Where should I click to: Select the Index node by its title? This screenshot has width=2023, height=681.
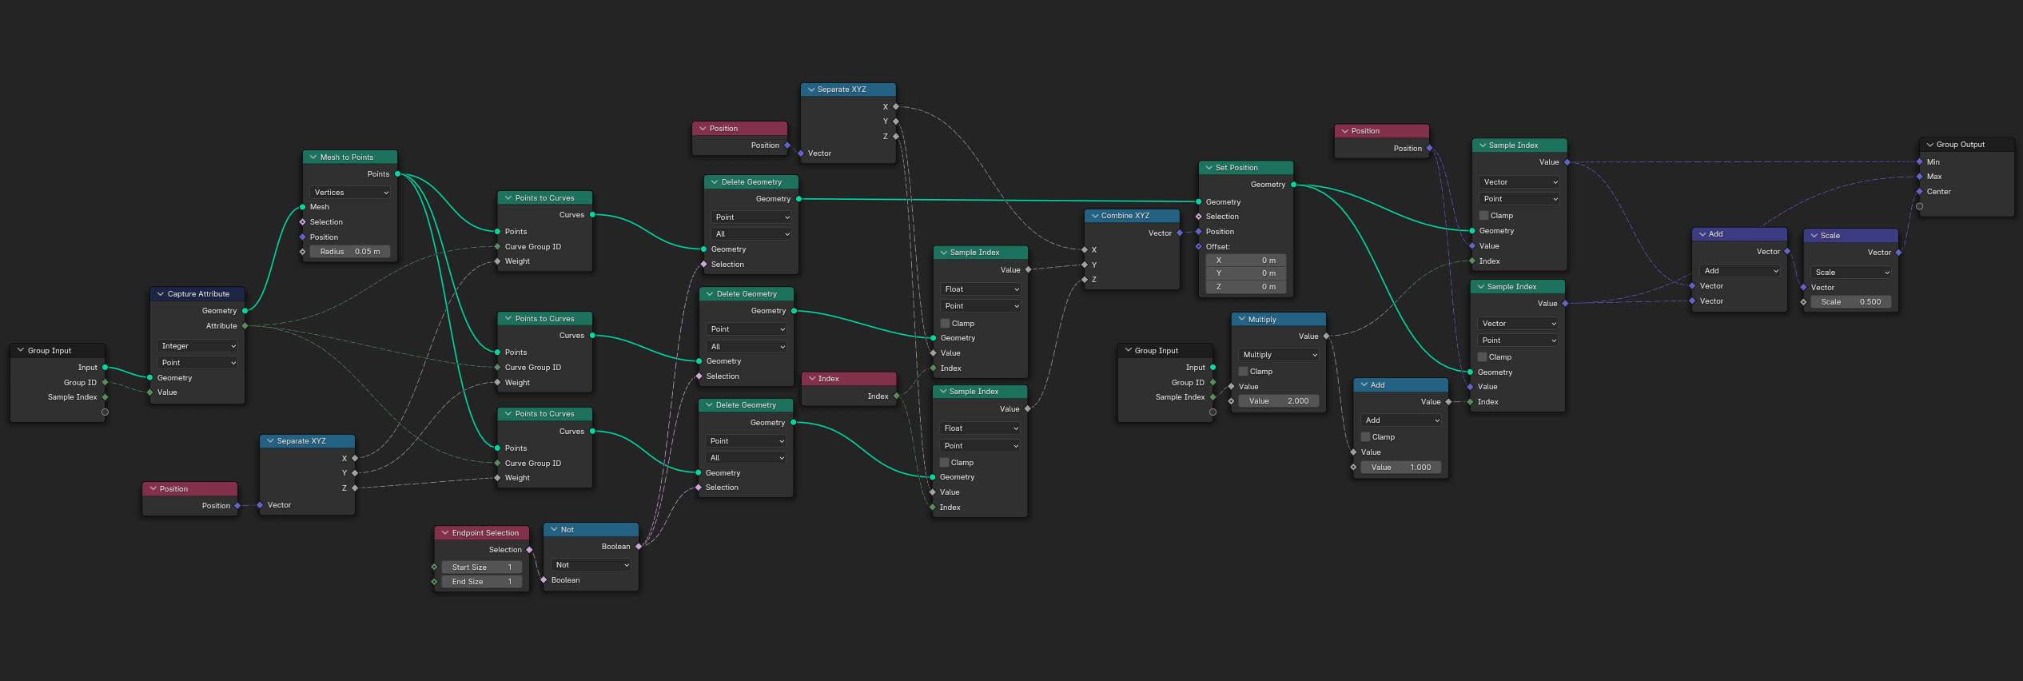click(x=829, y=379)
